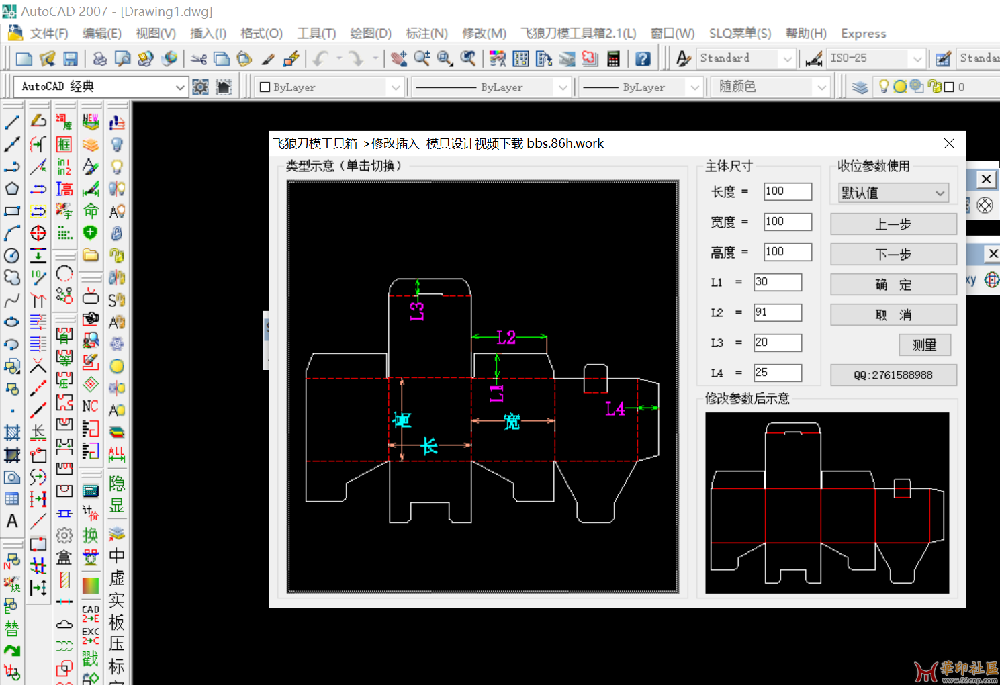Click the 测量 button

[x=925, y=345]
